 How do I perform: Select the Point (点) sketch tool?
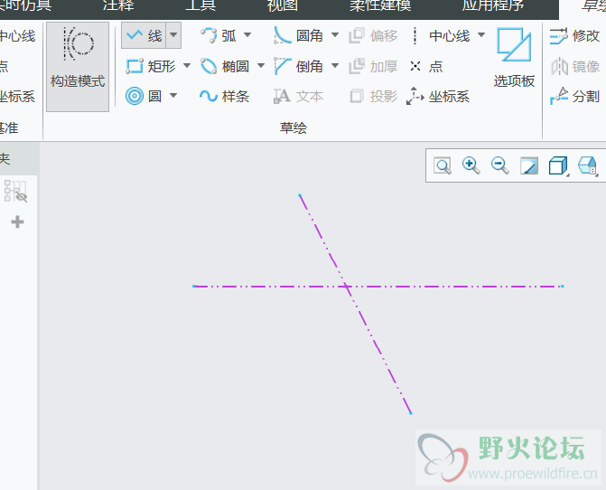tap(426, 67)
